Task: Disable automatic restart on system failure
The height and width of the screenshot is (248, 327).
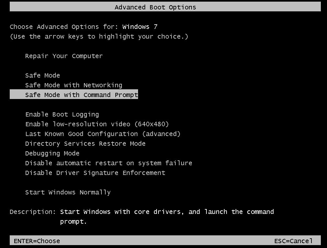Action: coord(109,163)
